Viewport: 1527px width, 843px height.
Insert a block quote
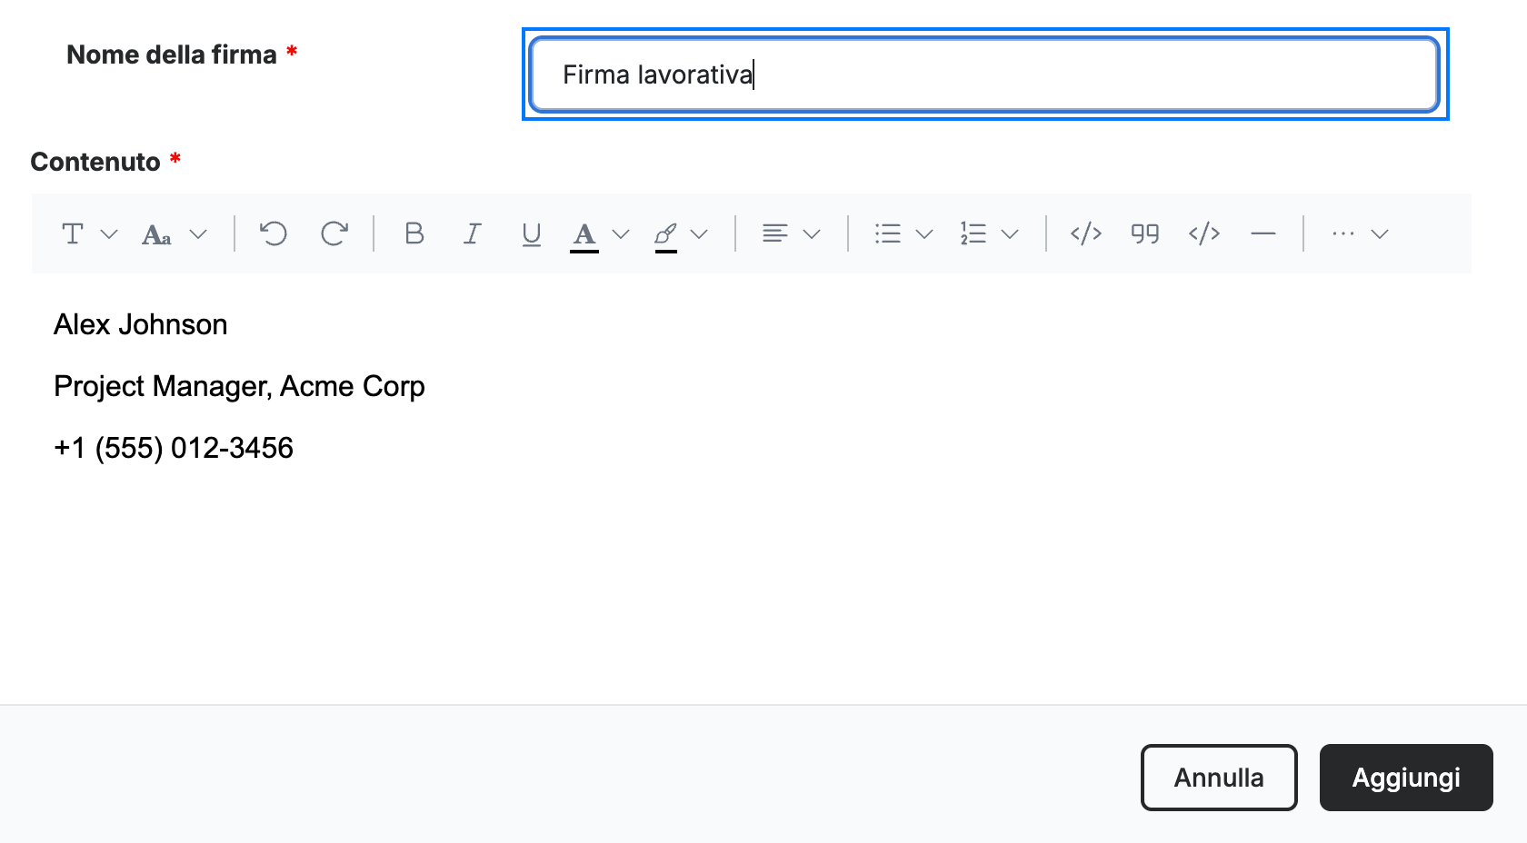click(x=1145, y=233)
